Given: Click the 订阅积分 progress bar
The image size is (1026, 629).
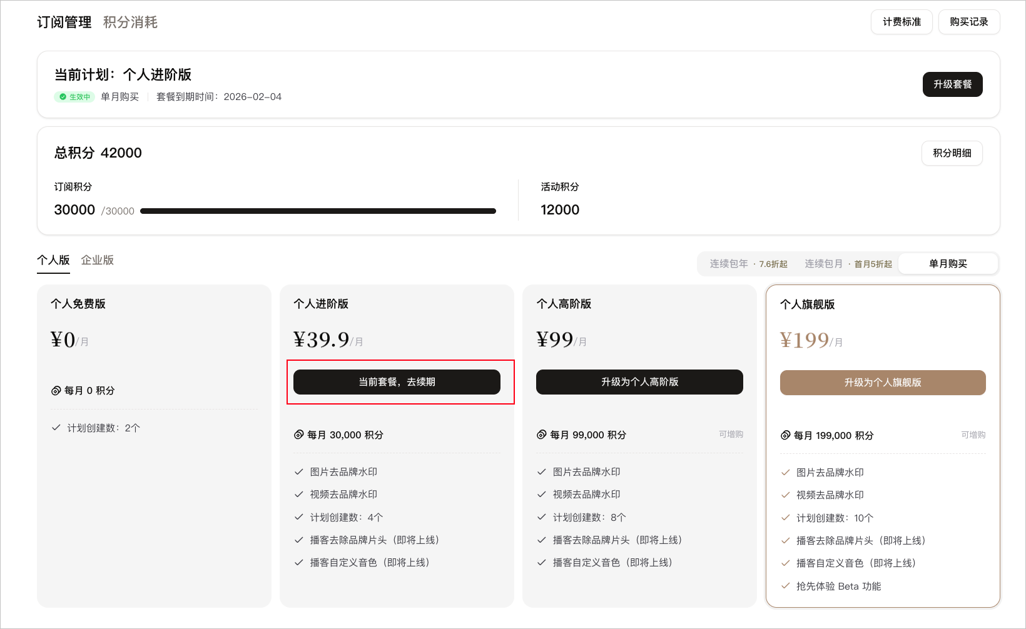Looking at the screenshot, I should click(318, 211).
